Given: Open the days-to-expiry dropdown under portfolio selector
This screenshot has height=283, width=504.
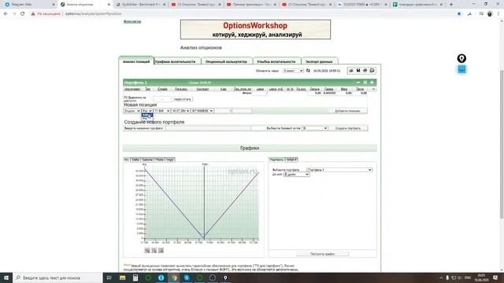Looking at the screenshot, I should click(x=296, y=175).
